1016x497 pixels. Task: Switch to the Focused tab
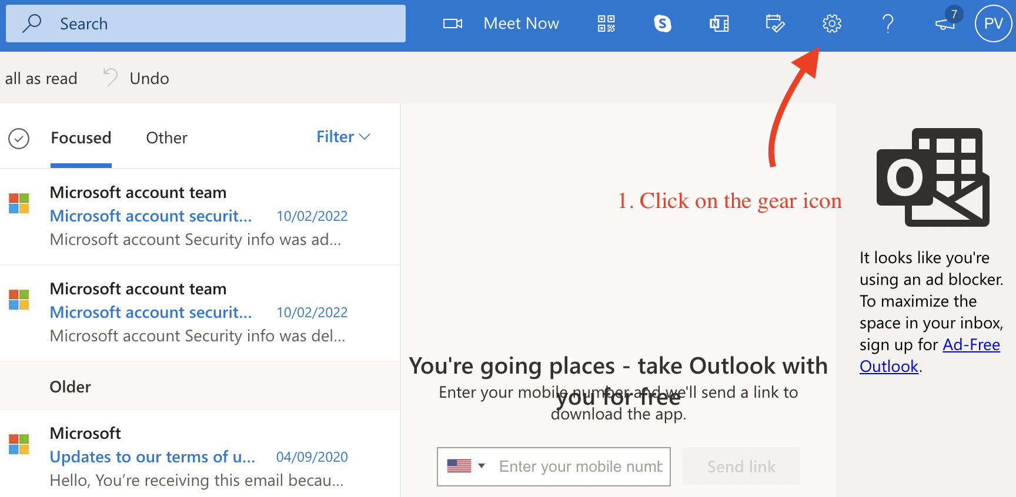(81, 138)
